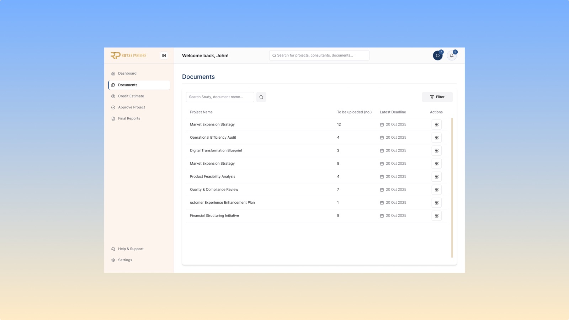Select the Quality & Compliance Review row name
Image resolution: width=569 pixels, height=320 pixels.
coord(214,190)
